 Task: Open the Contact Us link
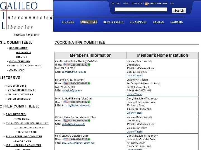(x=137, y=3)
